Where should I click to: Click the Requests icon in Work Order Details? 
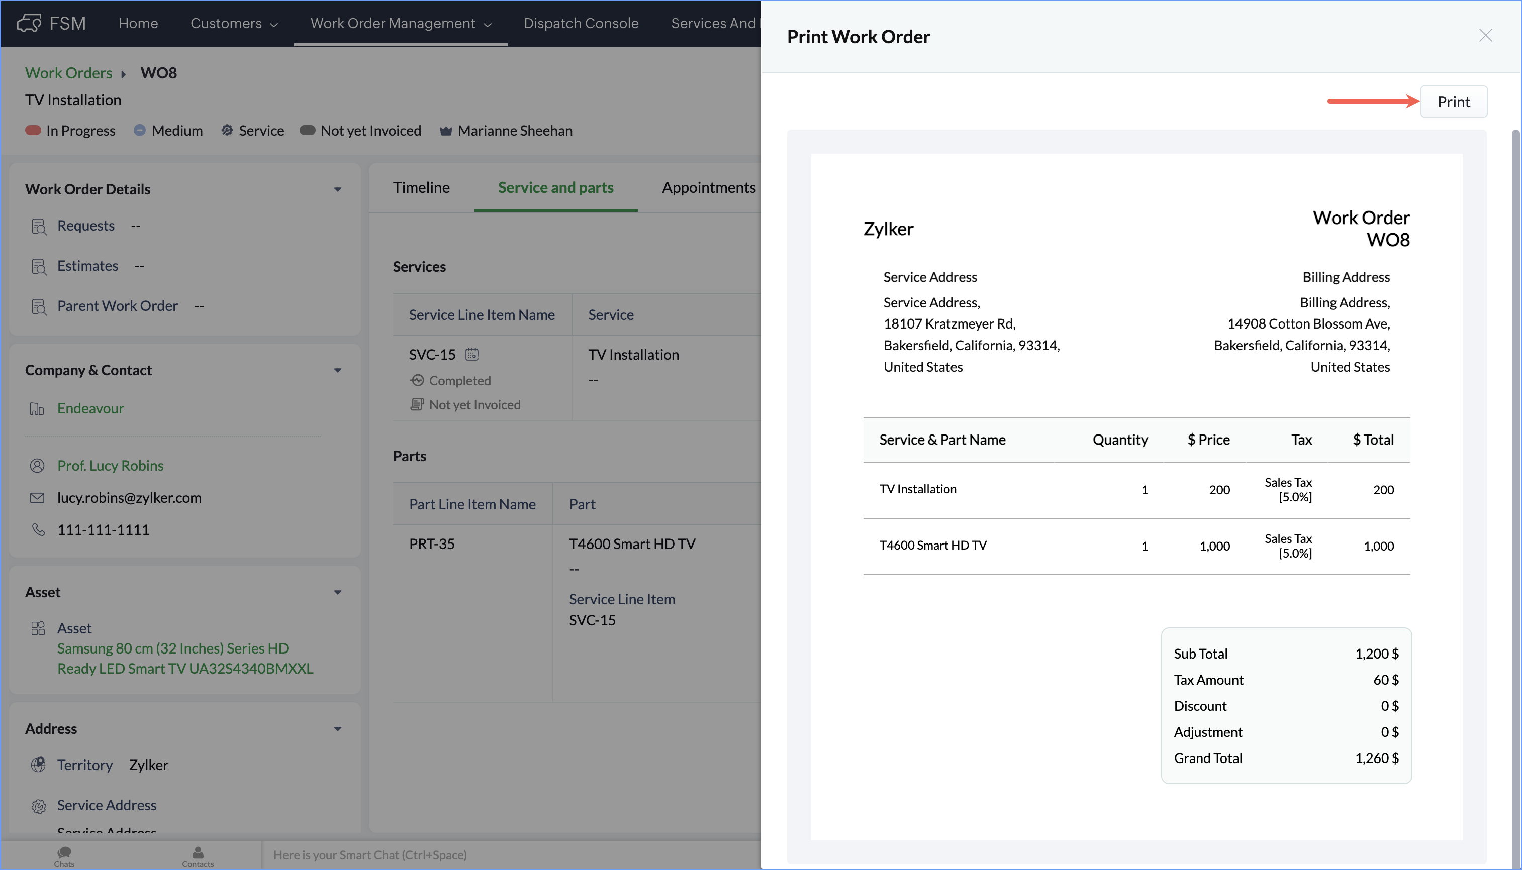click(38, 226)
